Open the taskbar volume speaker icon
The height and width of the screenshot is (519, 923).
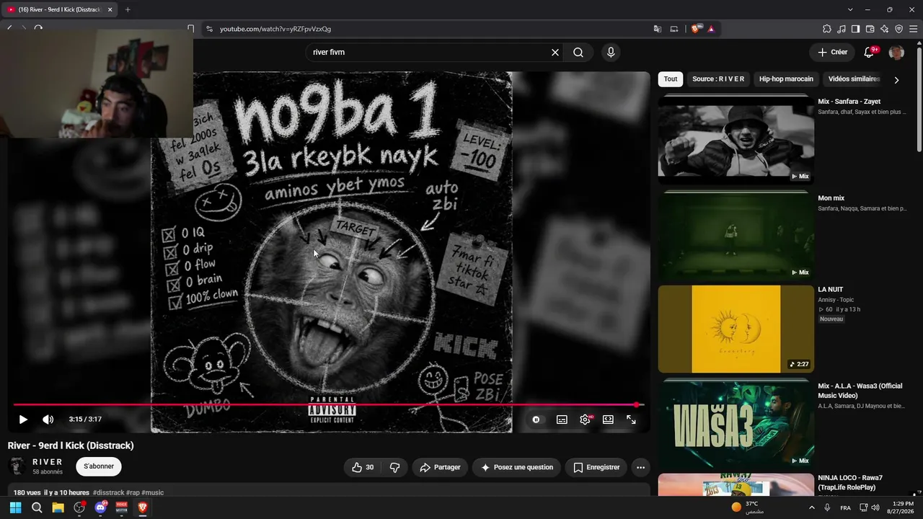pos(875,507)
